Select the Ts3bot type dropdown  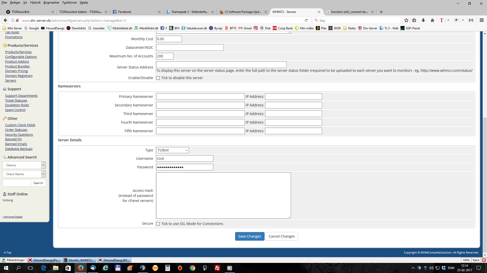[x=172, y=150]
